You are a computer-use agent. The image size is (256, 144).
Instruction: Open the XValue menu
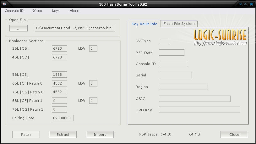pyautogui.click(x=37, y=11)
